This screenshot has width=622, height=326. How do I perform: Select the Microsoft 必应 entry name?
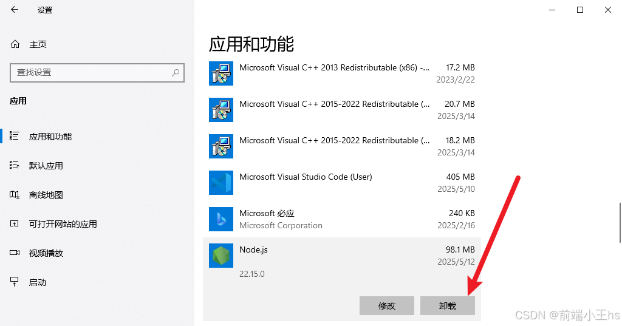(267, 213)
